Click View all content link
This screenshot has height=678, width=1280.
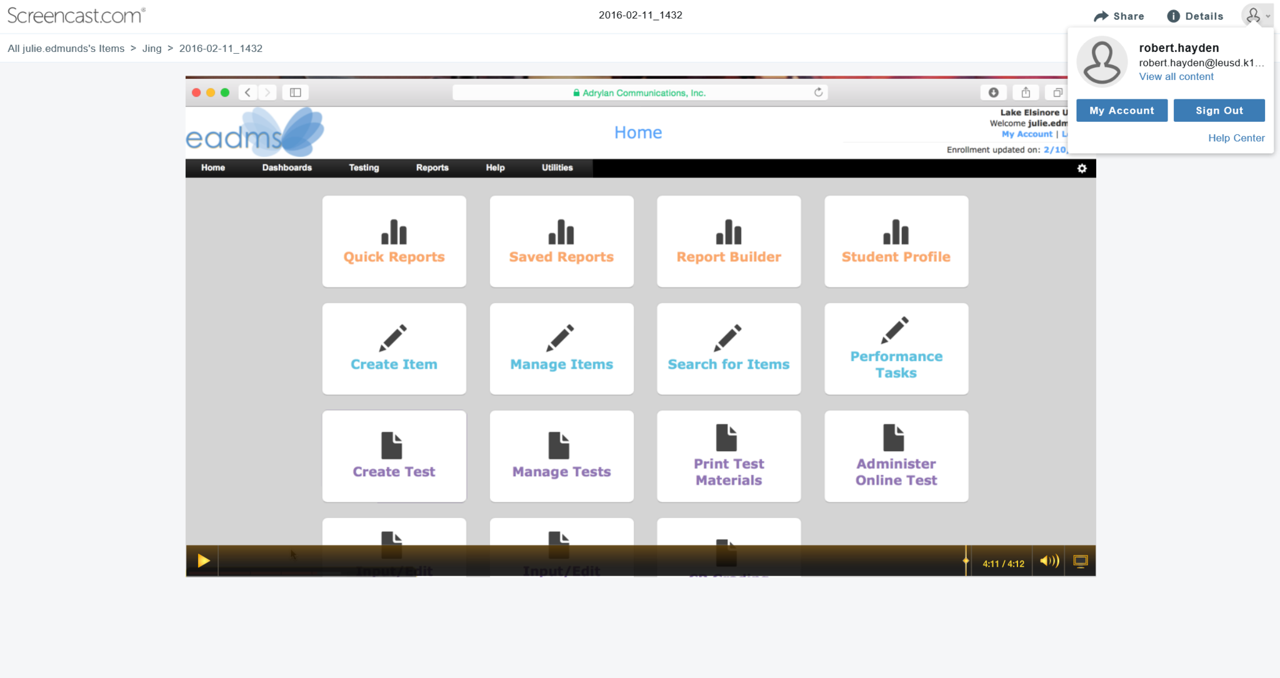[x=1176, y=77]
